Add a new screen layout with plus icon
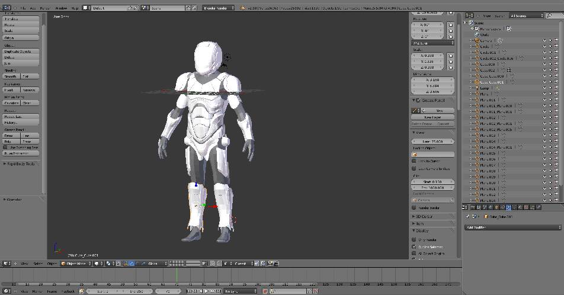This screenshot has height=295, width=564. pos(130,8)
